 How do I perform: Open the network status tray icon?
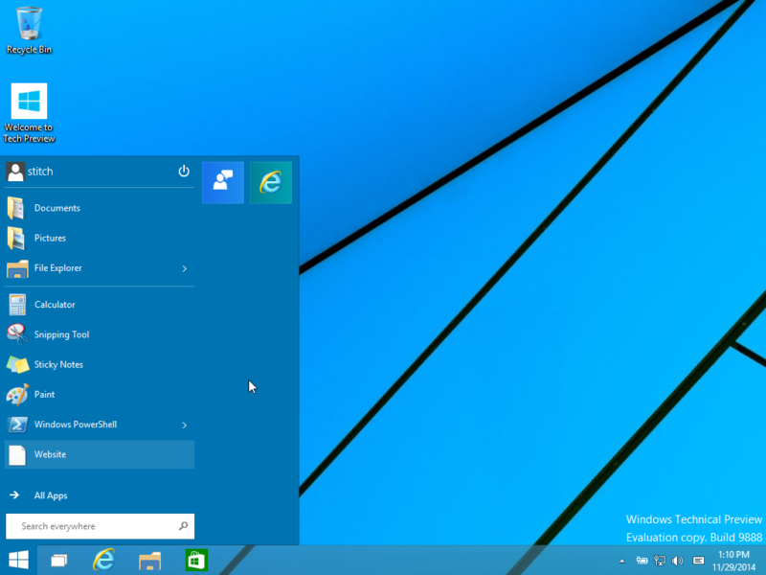pyautogui.click(x=660, y=560)
